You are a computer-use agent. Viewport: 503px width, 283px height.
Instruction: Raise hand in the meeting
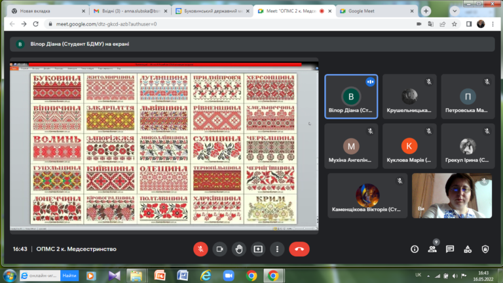239,249
